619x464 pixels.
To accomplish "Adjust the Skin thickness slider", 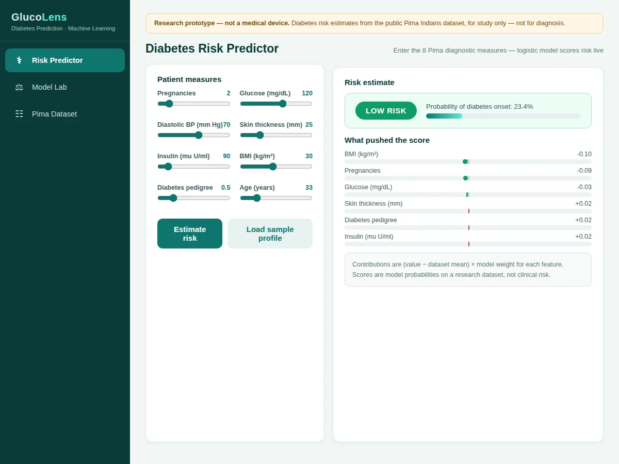I will pyautogui.click(x=276, y=135).
